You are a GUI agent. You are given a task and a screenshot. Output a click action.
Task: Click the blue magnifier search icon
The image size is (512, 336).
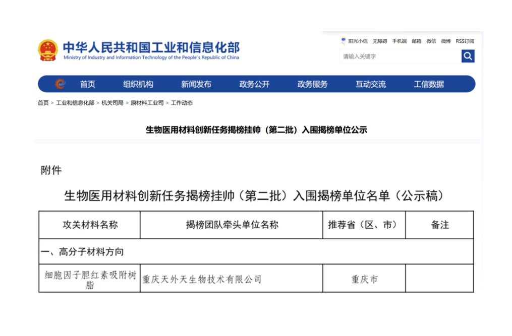pos(468,56)
